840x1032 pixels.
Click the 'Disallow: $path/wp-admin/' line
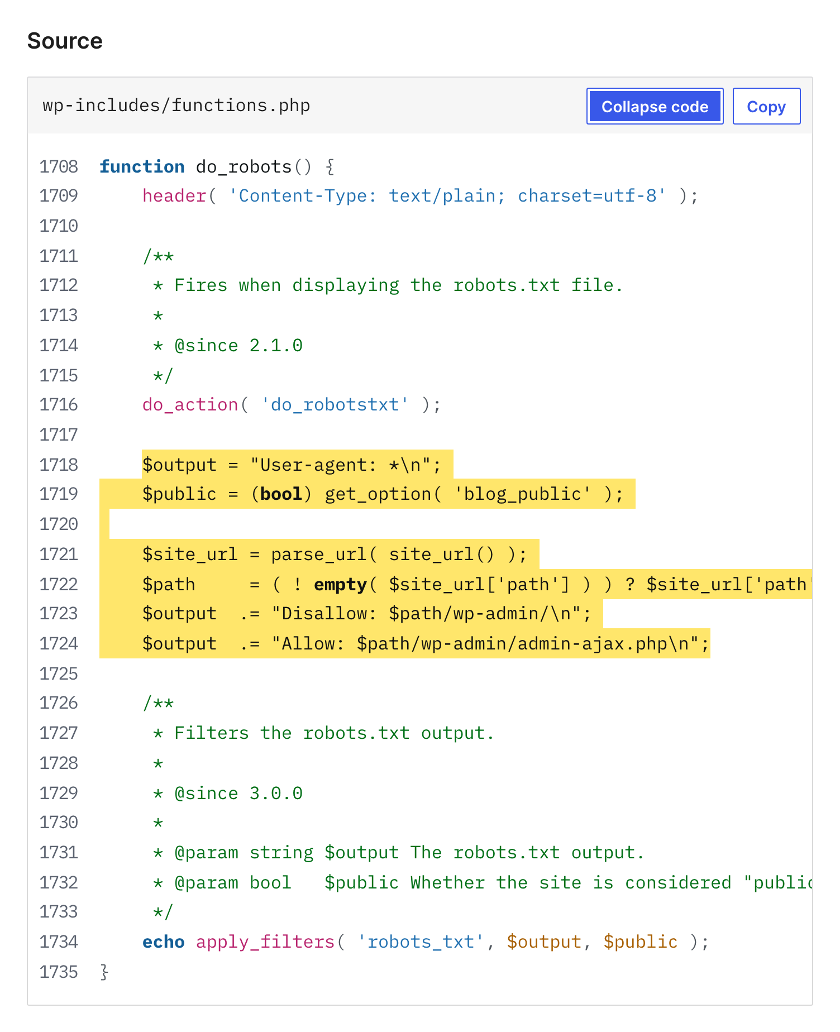(366, 614)
